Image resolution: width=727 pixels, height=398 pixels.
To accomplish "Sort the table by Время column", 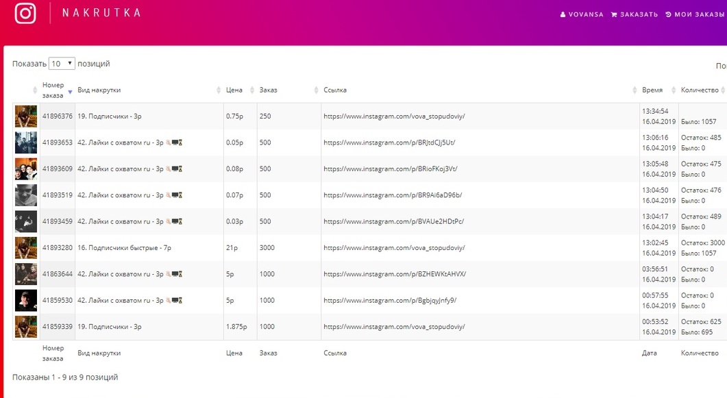I will [652, 90].
